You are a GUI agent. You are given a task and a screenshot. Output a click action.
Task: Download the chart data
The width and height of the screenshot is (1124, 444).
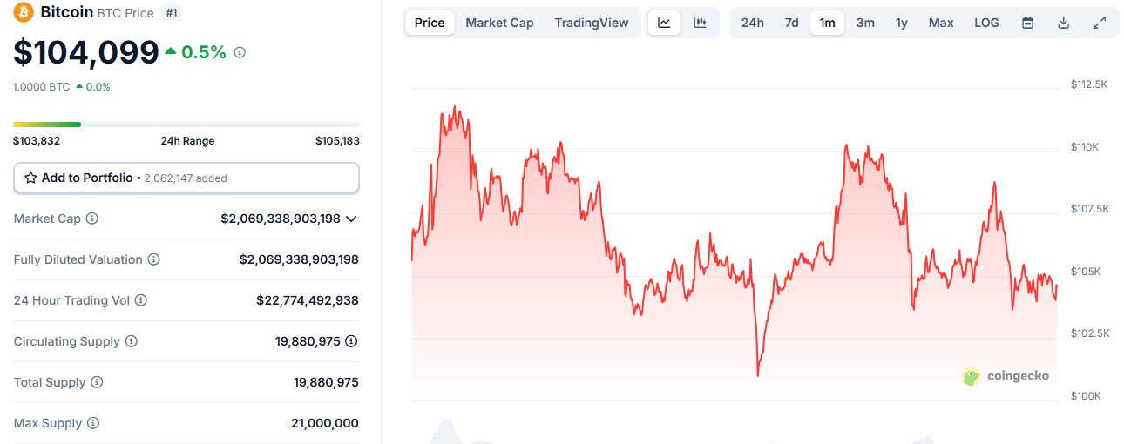(1063, 23)
